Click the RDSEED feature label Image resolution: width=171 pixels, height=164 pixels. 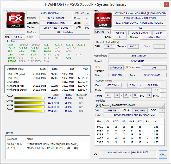[x=36, y=61]
